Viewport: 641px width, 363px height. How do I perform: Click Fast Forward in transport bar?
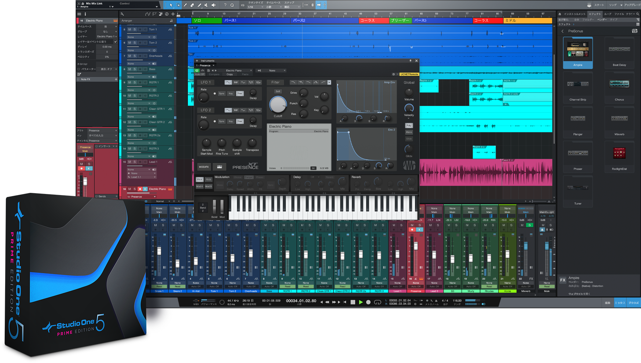(334, 302)
